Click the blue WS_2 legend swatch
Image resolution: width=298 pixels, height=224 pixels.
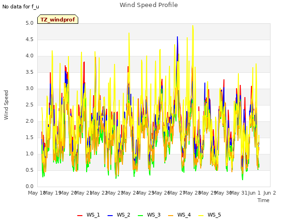coord(110,216)
